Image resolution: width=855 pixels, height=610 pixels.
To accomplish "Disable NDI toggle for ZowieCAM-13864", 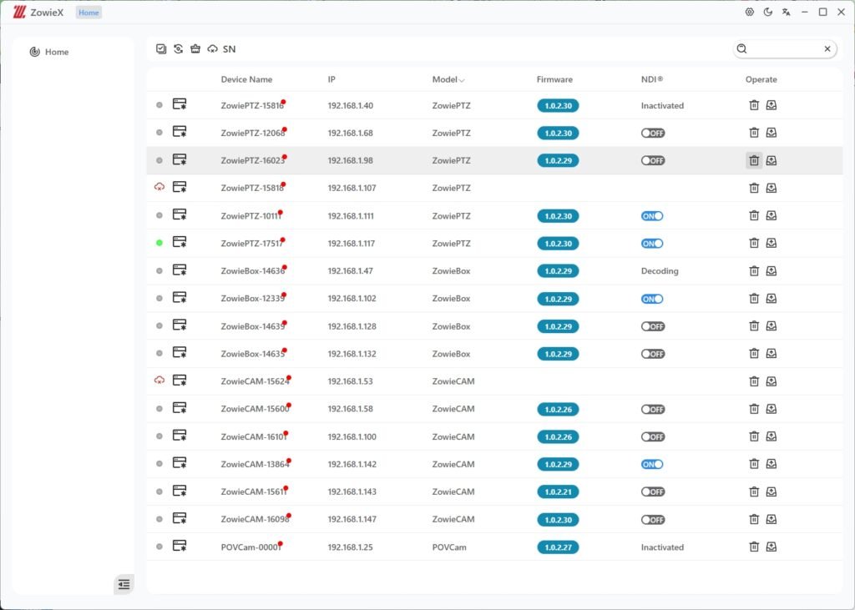I will (x=652, y=464).
